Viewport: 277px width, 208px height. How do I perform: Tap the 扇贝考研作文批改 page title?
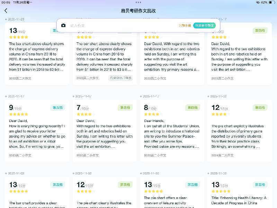(138, 11)
